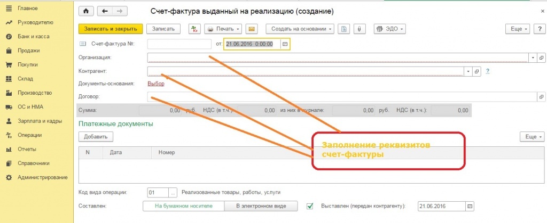Open the Покупки section

click(28, 64)
